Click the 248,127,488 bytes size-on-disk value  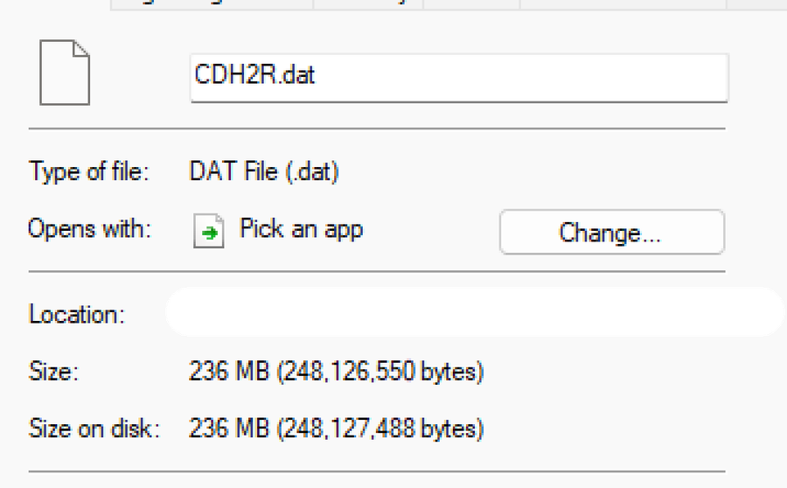point(381,429)
